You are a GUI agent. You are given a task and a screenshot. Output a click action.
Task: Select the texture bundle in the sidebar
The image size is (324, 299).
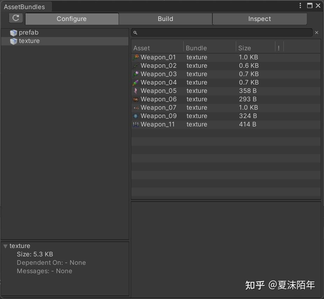pos(30,41)
